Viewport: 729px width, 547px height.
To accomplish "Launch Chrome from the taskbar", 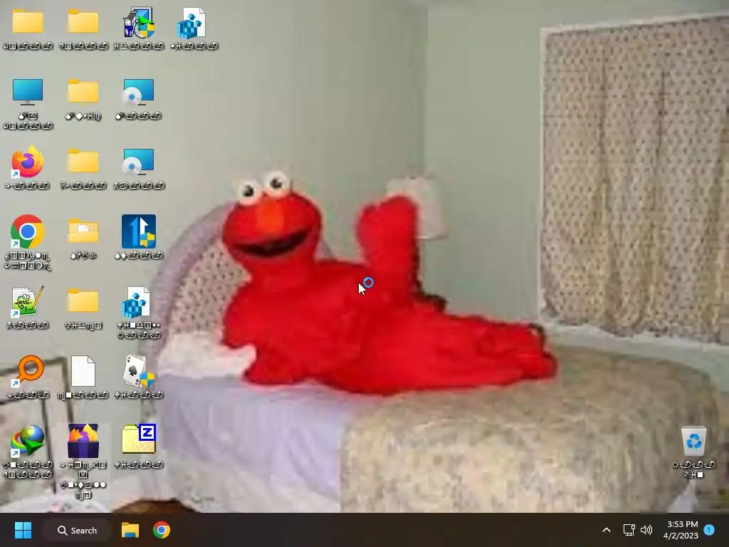I will click(x=162, y=530).
